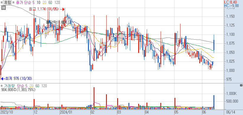Image resolution: width=243 pixels, height=115 pixels.
Task: Click the 1,075 price axis label
Action: click(230, 43)
